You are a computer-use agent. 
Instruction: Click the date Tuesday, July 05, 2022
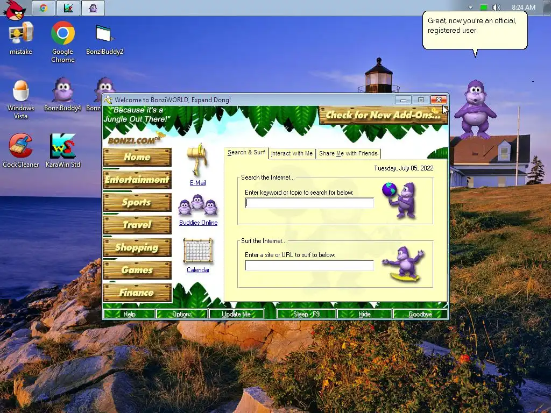pyautogui.click(x=404, y=168)
